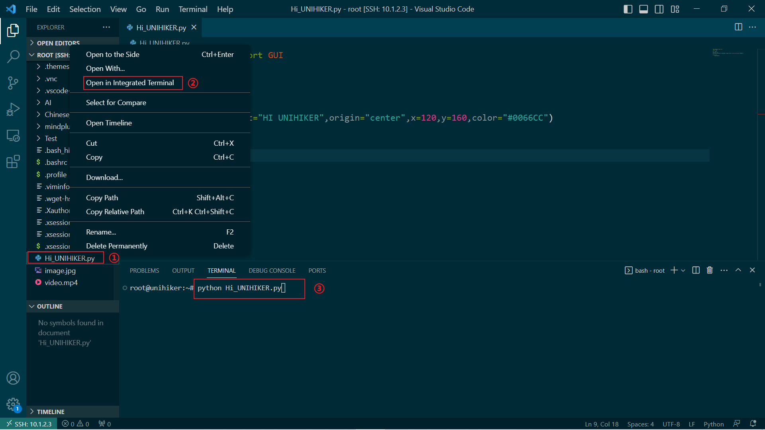
Task: Collapse the OUTLINE section
Action: [50, 306]
